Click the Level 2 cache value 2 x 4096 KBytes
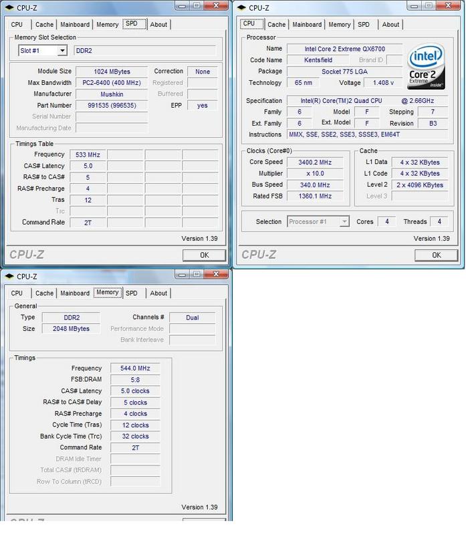Image resolution: width=466 pixels, height=535 pixels. (420, 185)
